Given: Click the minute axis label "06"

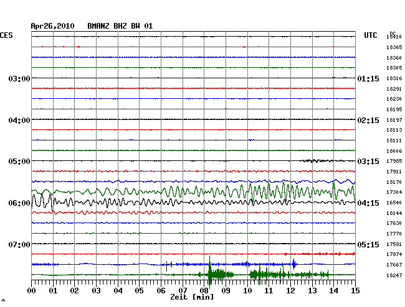Looking at the screenshot, I should point(161,291).
